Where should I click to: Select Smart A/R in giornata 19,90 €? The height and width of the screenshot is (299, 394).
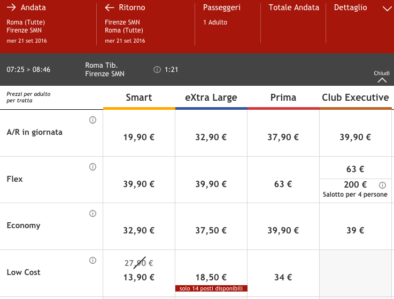coord(139,137)
